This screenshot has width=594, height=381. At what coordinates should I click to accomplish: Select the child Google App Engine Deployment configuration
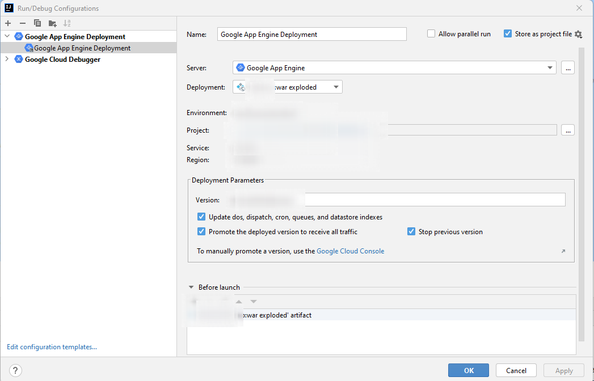click(89, 48)
